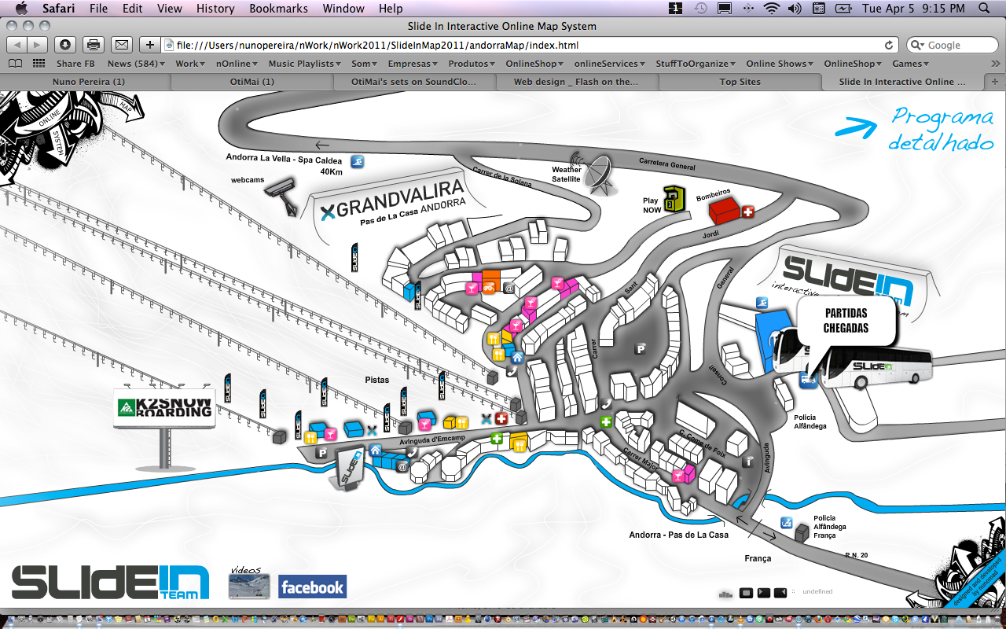Click Safari's mail page envelope button
The height and width of the screenshot is (629, 1006).
click(121, 45)
